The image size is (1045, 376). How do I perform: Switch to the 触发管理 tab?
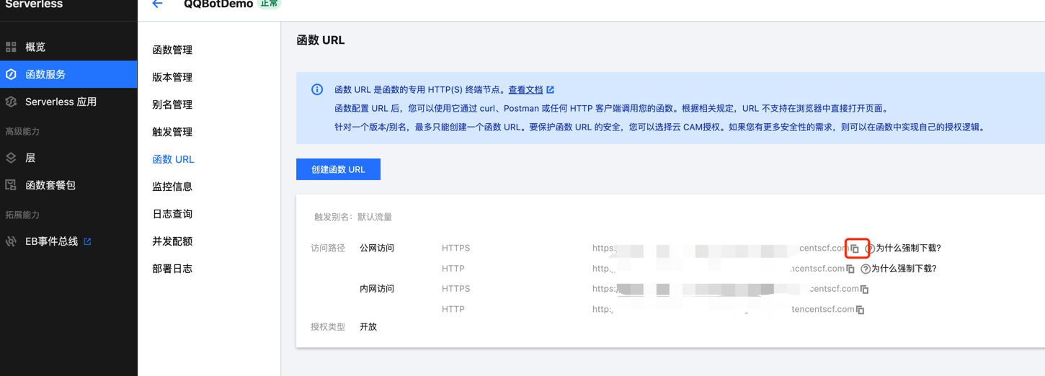point(172,132)
